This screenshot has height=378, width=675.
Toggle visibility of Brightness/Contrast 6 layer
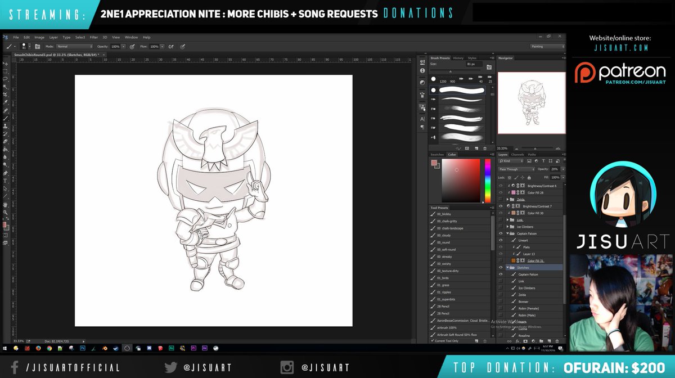tap(500, 185)
